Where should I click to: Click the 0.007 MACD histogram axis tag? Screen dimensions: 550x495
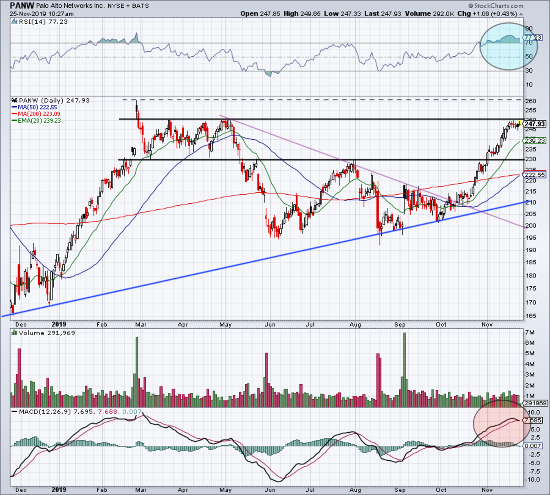[533, 446]
